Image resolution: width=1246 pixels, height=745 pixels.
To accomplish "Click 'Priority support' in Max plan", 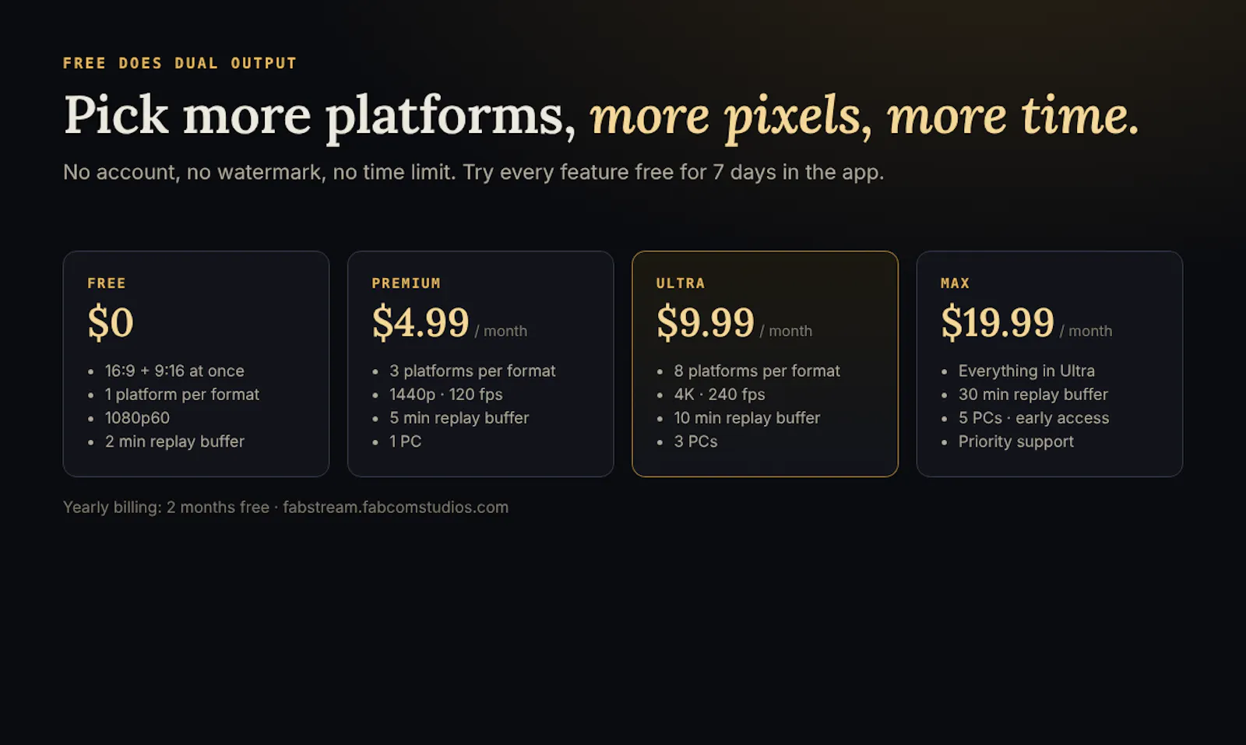I will [1016, 441].
